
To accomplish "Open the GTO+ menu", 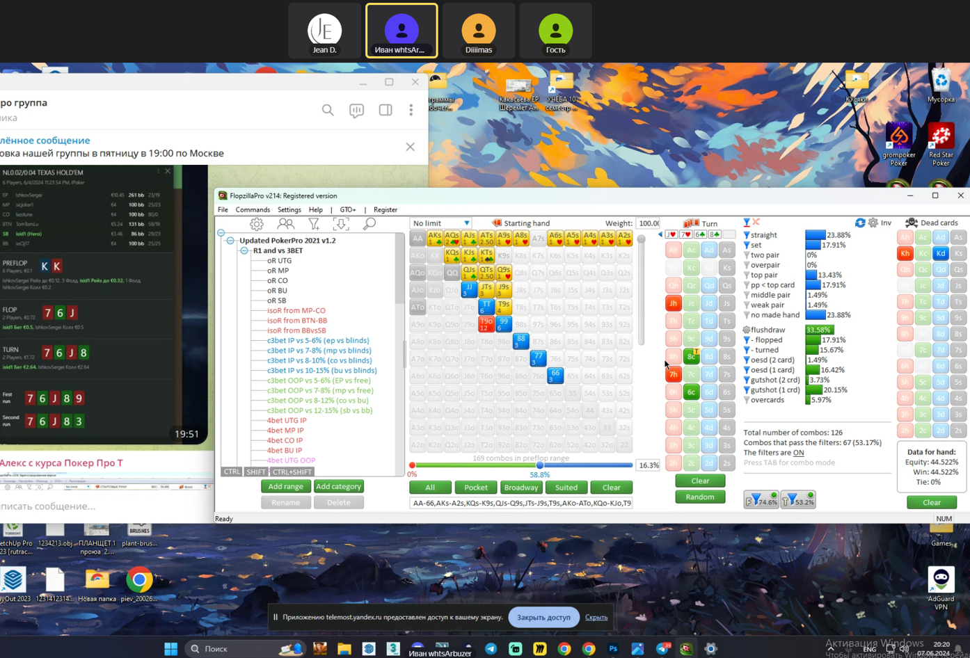I will [348, 210].
